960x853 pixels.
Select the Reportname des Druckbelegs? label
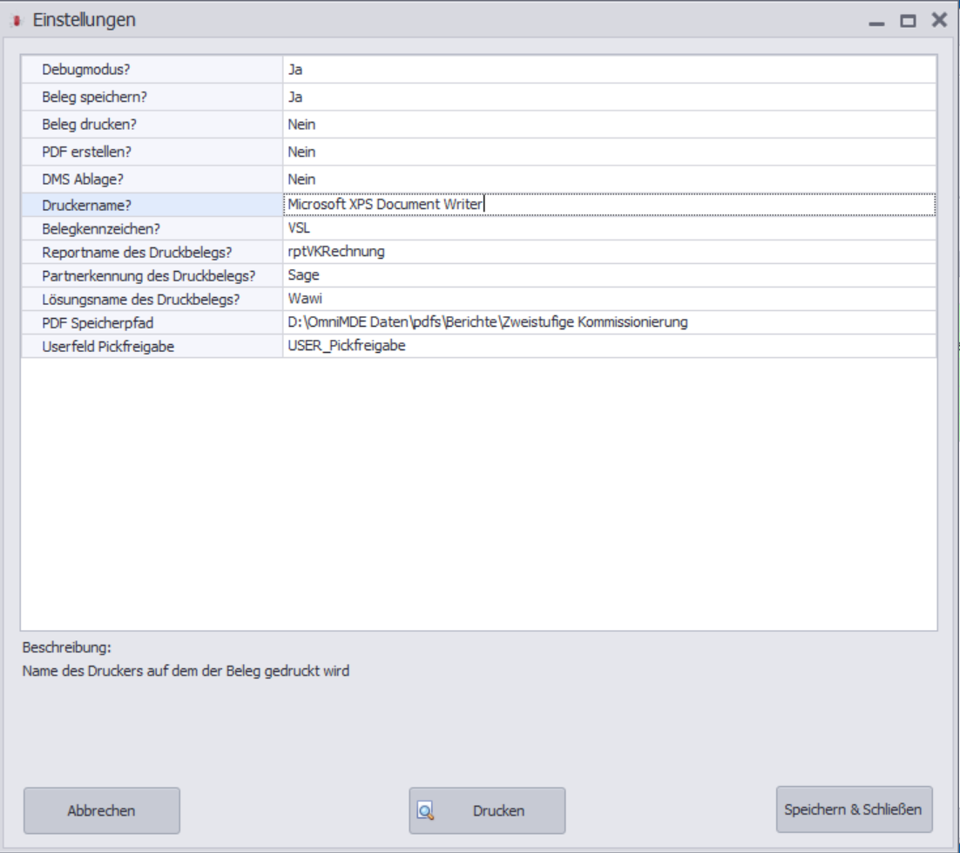pyautogui.click(x=152, y=252)
